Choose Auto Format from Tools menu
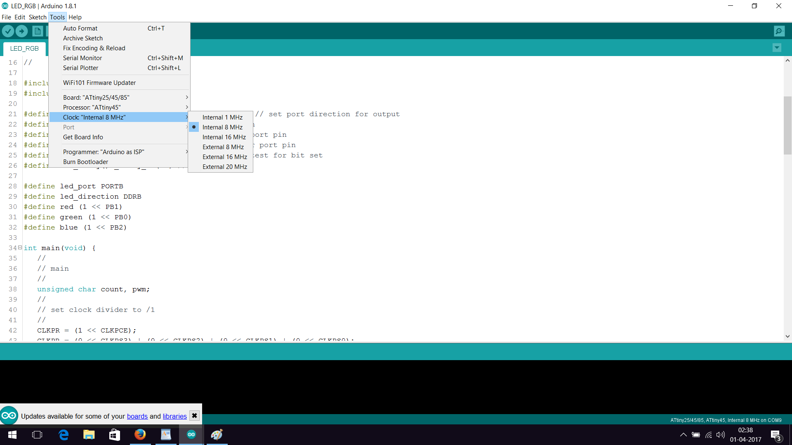This screenshot has height=445, width=792. point(119,28)
